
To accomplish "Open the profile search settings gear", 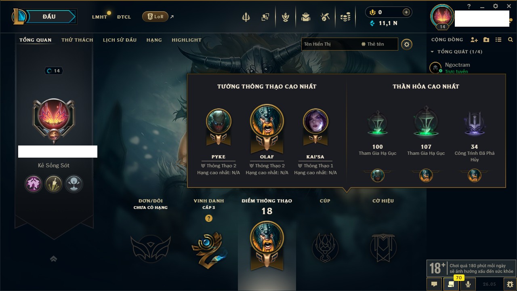I will pos(407,44).
